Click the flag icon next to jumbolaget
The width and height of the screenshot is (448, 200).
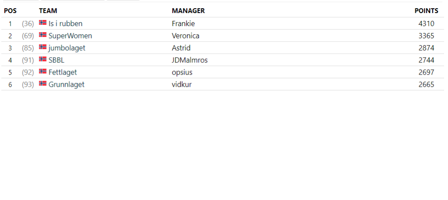pos(42,47)
